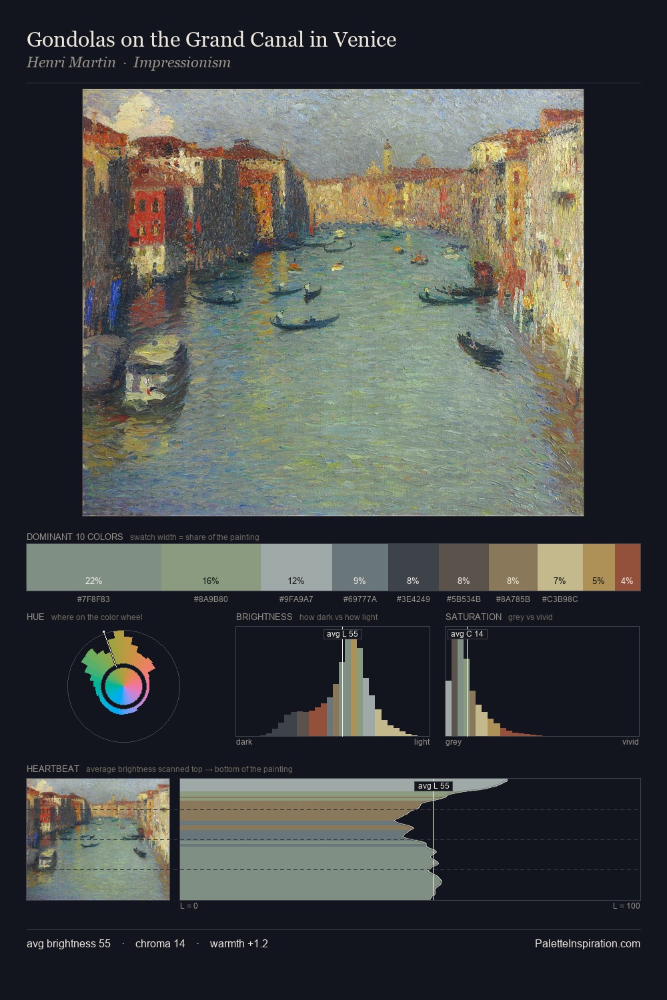Click the brown swatch above #5B534B
Viewport: 667px width, 1000px height.
pyautogui.click(x=464, y=567)
